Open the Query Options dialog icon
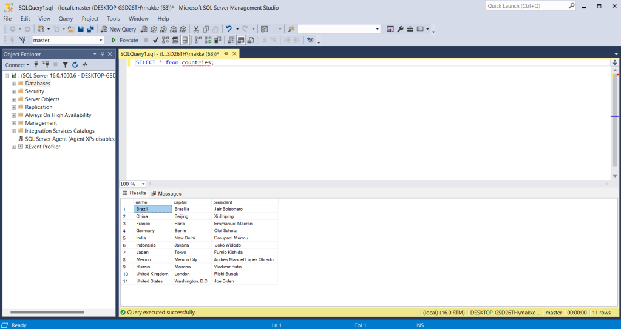 pos(175,40)
